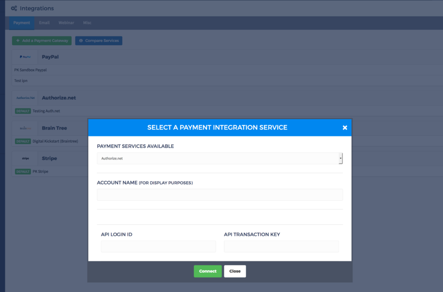
Task: Select the Testing Auth.net entry
Action: pyautogui.click(x=46, y=111)
